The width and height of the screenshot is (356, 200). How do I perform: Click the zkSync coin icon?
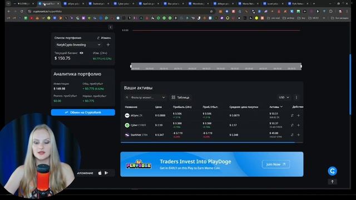coord(127,116)
